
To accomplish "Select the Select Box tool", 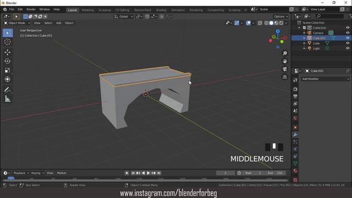I will point(8,33).
